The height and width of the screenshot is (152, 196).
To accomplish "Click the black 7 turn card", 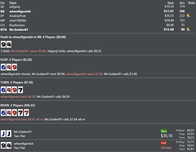I will (x=20, y=90).
